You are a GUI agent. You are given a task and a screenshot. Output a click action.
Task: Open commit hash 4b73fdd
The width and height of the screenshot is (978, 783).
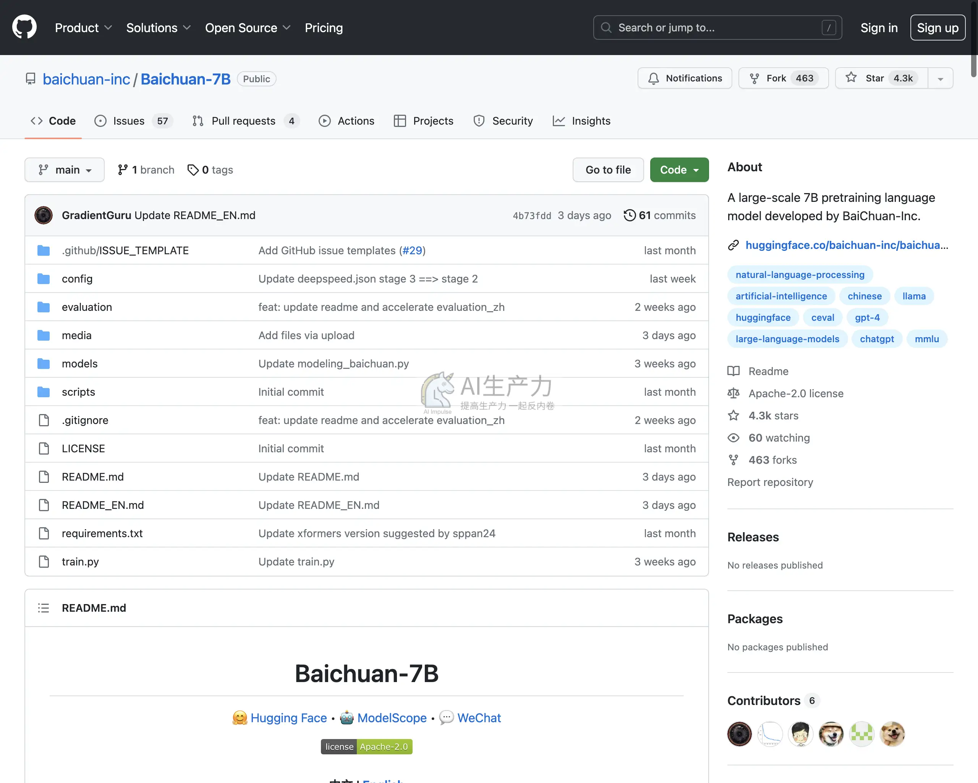point(532,215)
